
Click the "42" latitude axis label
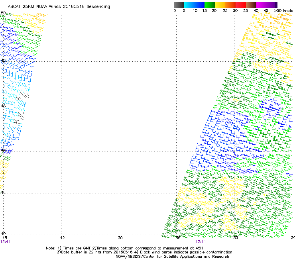click(3, 192)
